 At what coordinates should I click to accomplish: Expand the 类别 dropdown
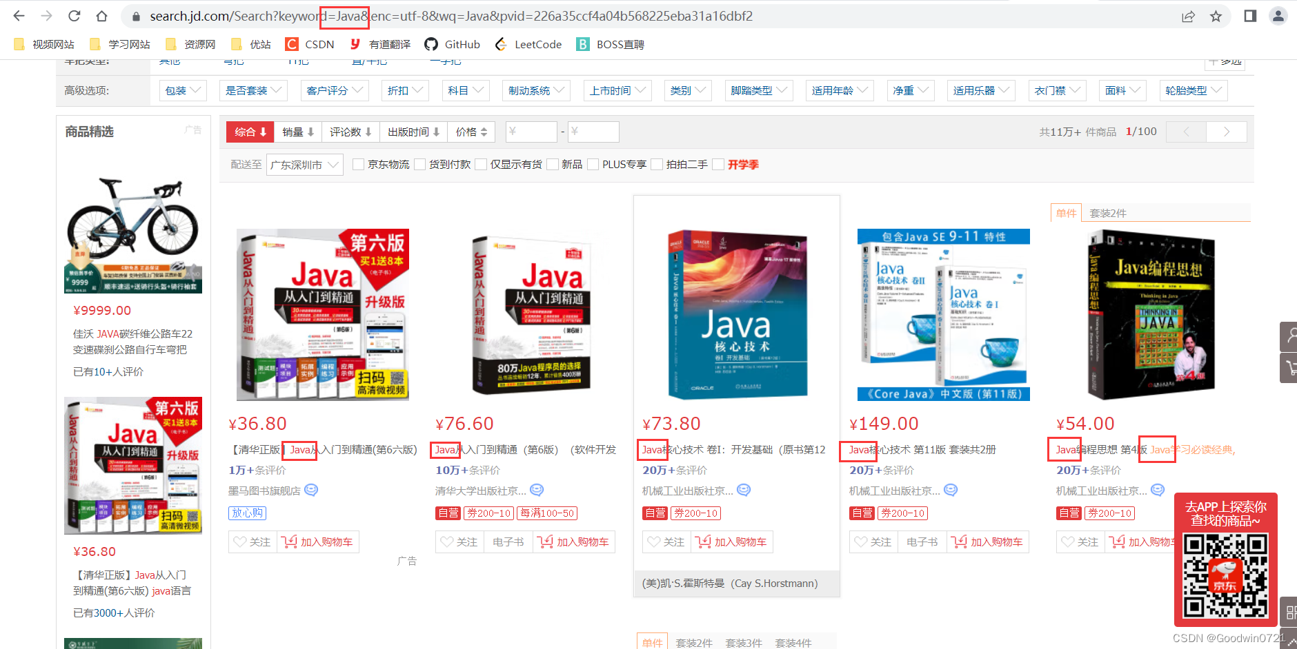(689, 90)
